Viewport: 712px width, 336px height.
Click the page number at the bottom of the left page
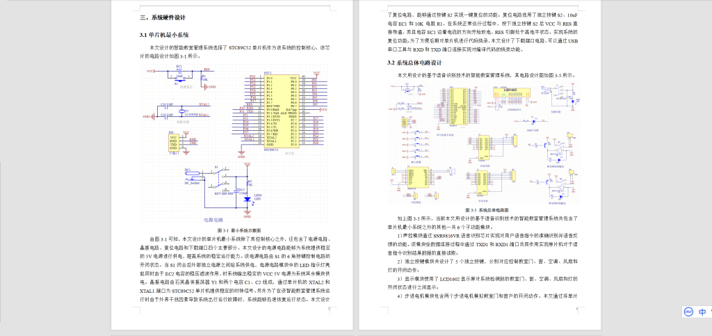(x=329, y=309)
